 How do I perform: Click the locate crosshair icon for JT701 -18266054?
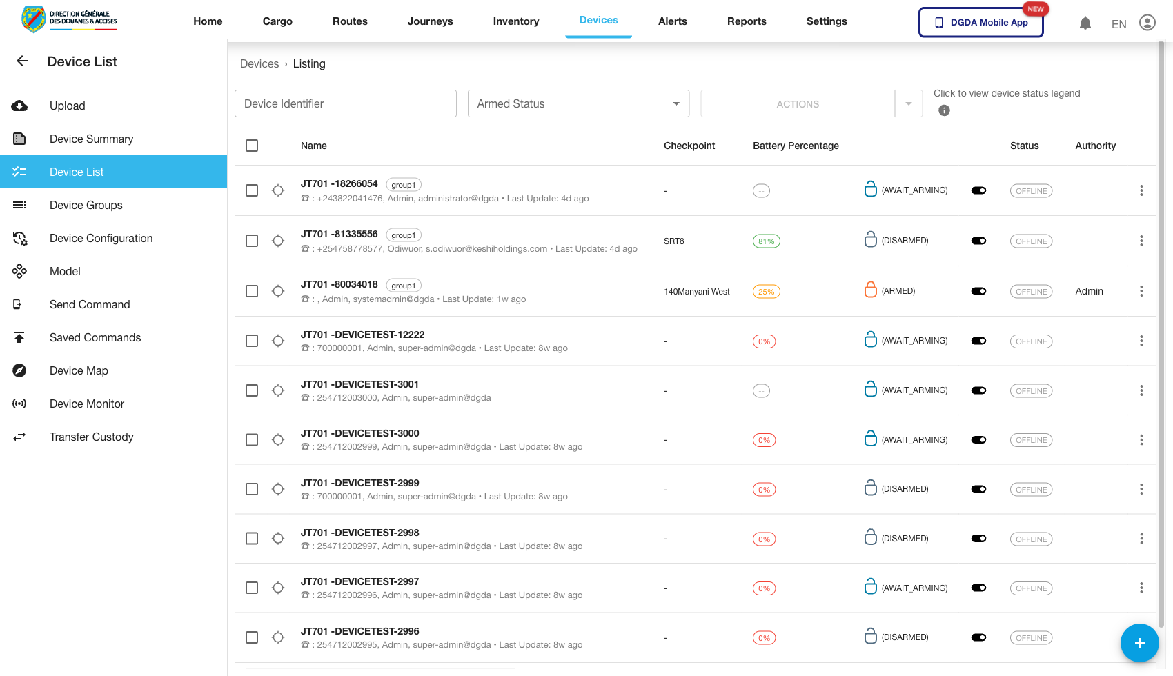pos(278,190)
